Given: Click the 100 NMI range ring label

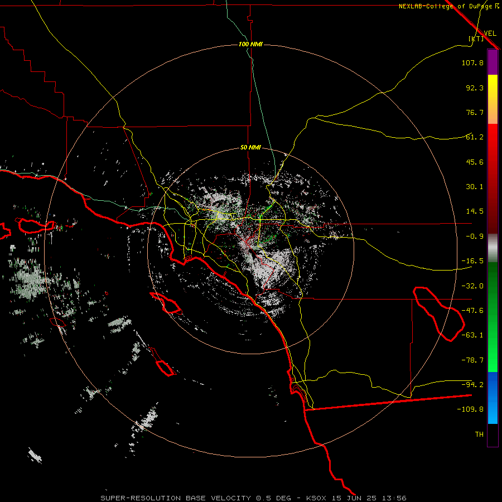Looking at the screenshot, I should (x=250, y=44).
